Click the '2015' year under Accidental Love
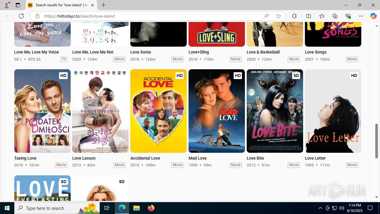380x214 pixels. pyautogui.click(x=135, y=165)
